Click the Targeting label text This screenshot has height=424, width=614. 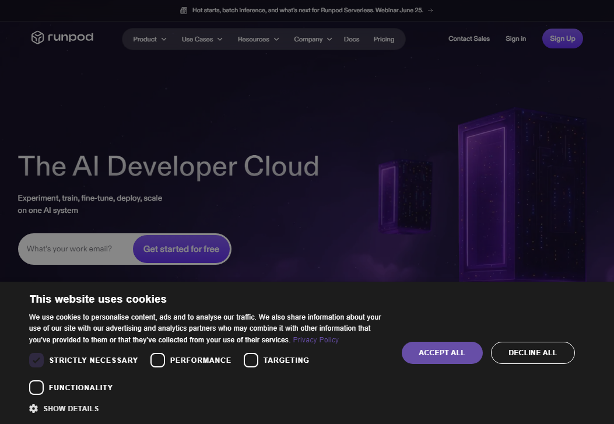(286, 360)
